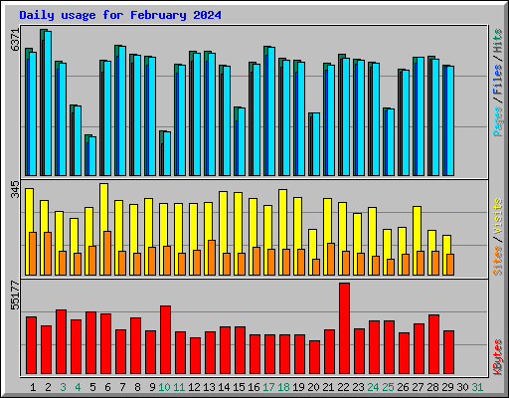
Task: Click green weekend day label '25'
Action: 388,387
